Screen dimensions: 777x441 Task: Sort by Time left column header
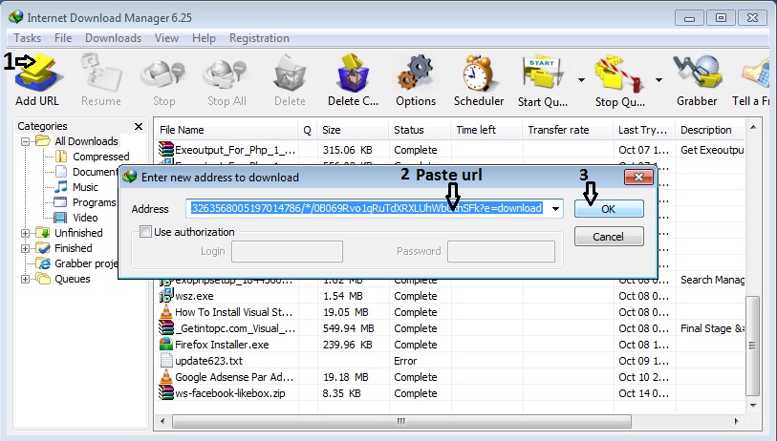point(486,130)
